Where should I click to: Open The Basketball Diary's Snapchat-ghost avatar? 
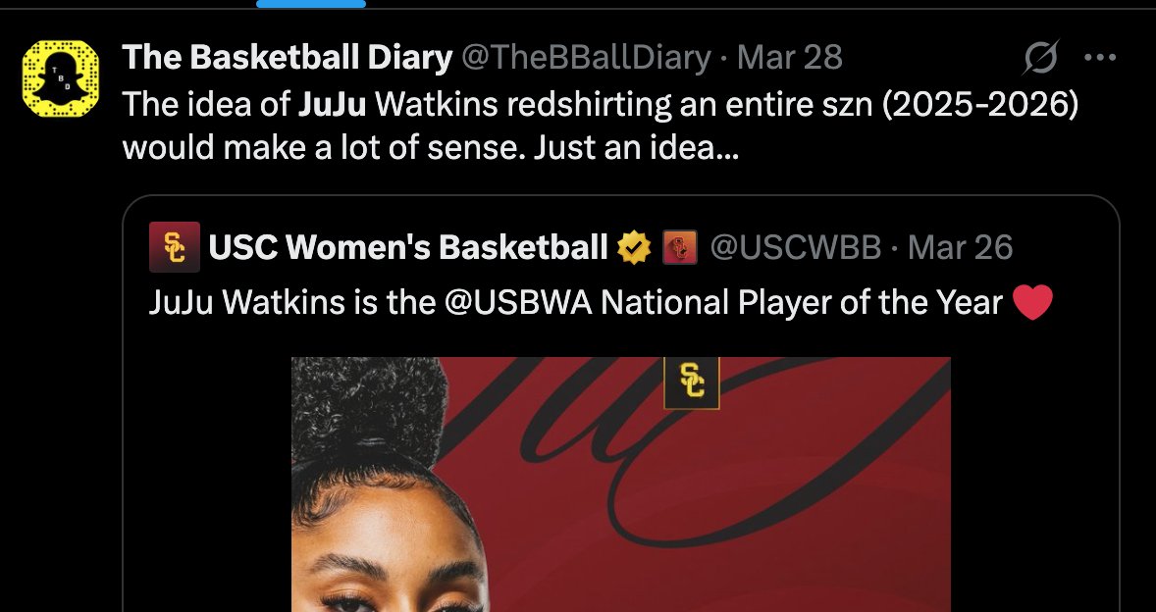point(61,78)
